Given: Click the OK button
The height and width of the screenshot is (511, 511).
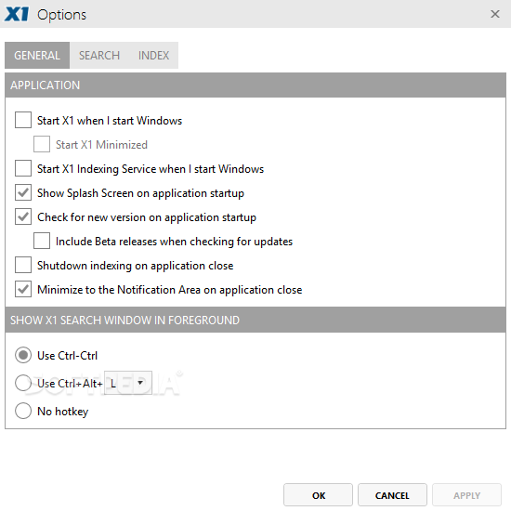Looking at the screenshot, I should pos(318,495).
